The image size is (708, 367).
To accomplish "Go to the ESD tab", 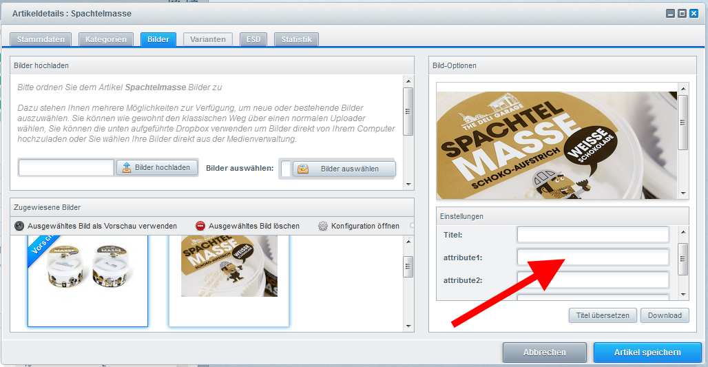I will click(x=253, y=39).
